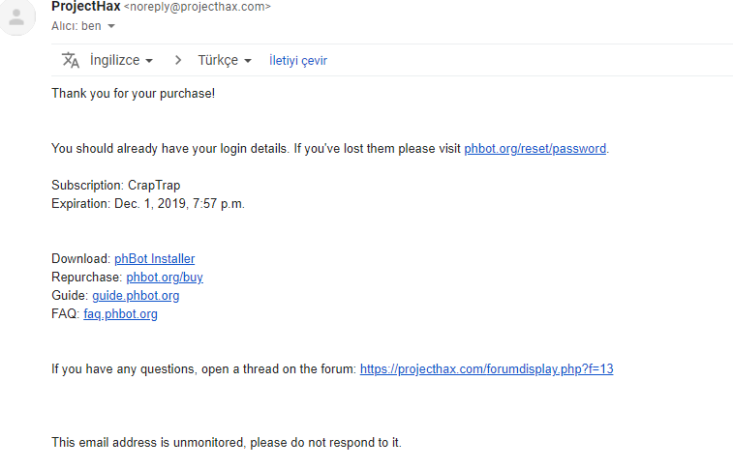Open the phbot.org/reset/password link

534,149
